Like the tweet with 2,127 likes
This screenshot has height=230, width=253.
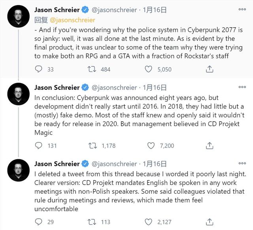click(x=148, y=222)
